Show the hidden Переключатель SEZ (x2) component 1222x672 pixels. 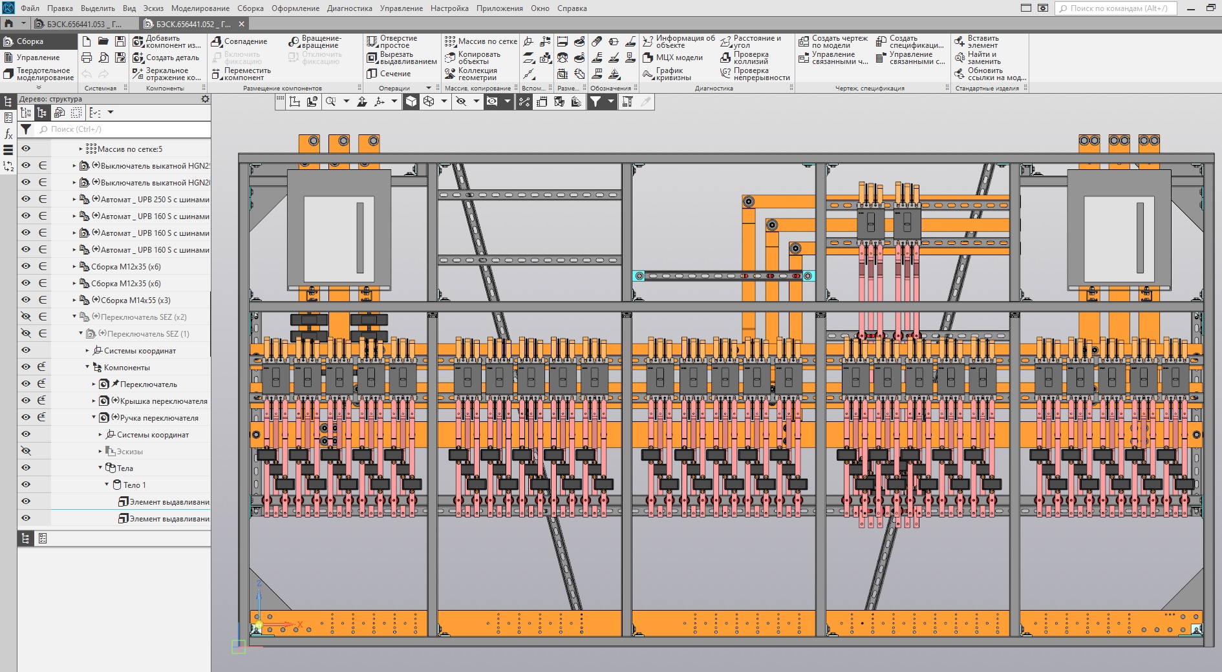(x=26, y=317)
